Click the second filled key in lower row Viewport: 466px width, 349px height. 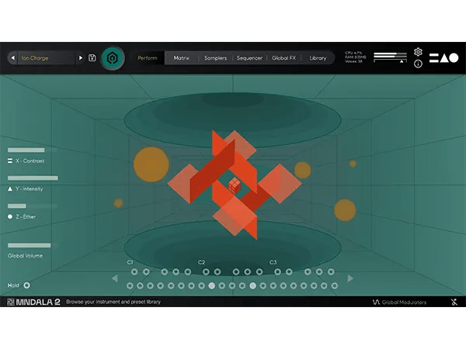[252, 285]
